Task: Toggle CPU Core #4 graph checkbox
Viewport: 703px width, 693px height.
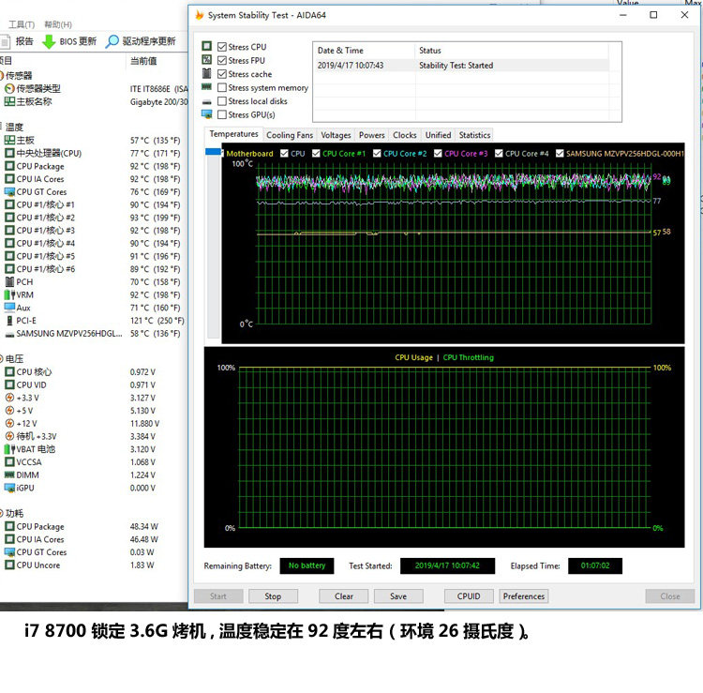Action: [x=499, y=154]
